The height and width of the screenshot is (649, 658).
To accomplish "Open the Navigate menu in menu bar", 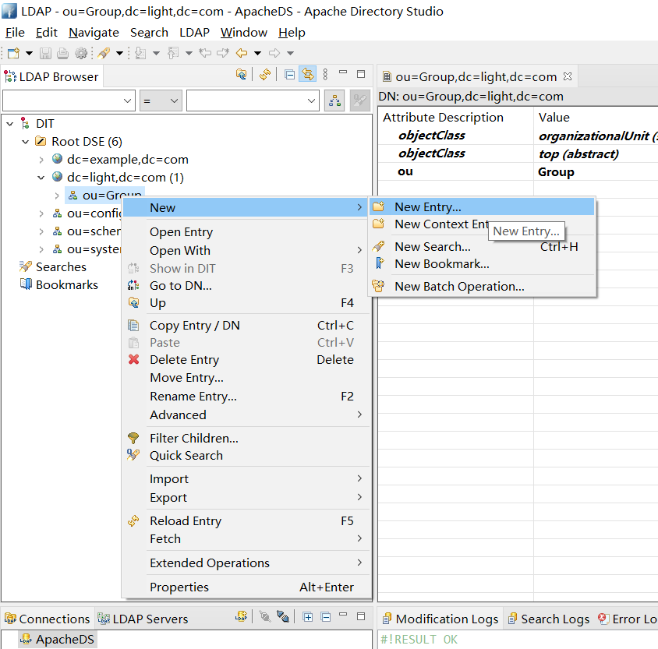I will 94,33.
